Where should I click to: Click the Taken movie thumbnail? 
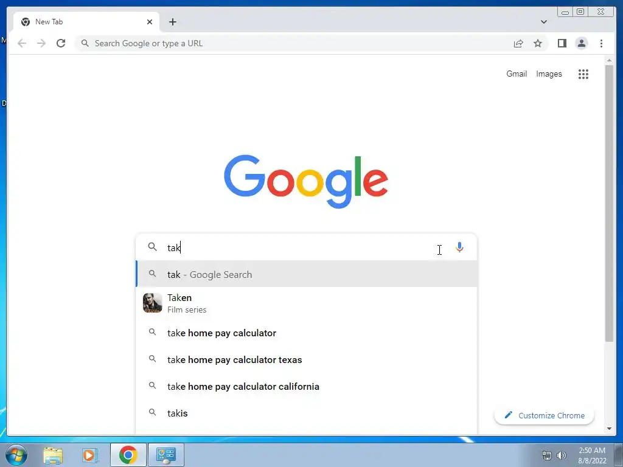click(x=152, y=303)
